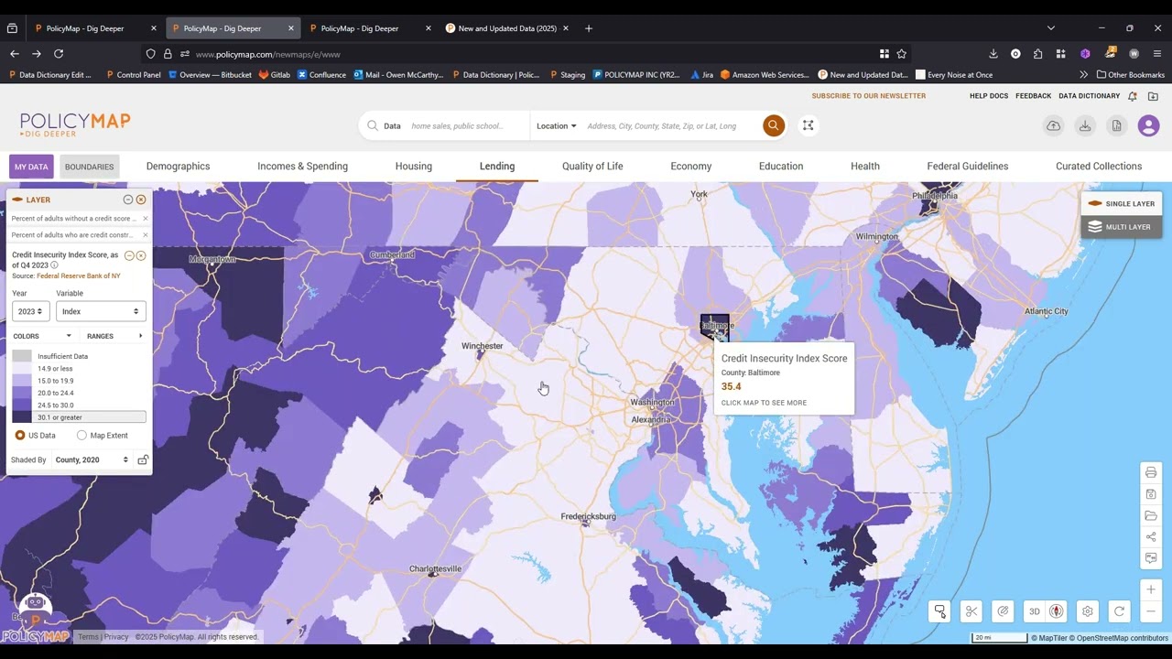Close the Layer panel with the X
This screenshot has width=1172, height=659.
(141, 200)
